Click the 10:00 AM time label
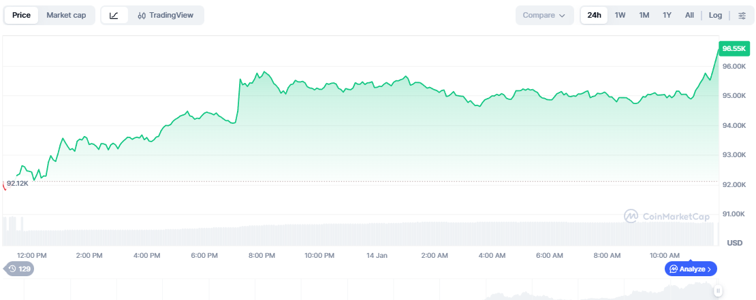 (664, 255)
